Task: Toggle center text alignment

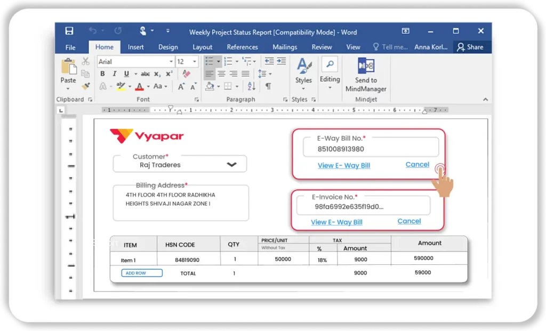Action: [x=221, y=74]
